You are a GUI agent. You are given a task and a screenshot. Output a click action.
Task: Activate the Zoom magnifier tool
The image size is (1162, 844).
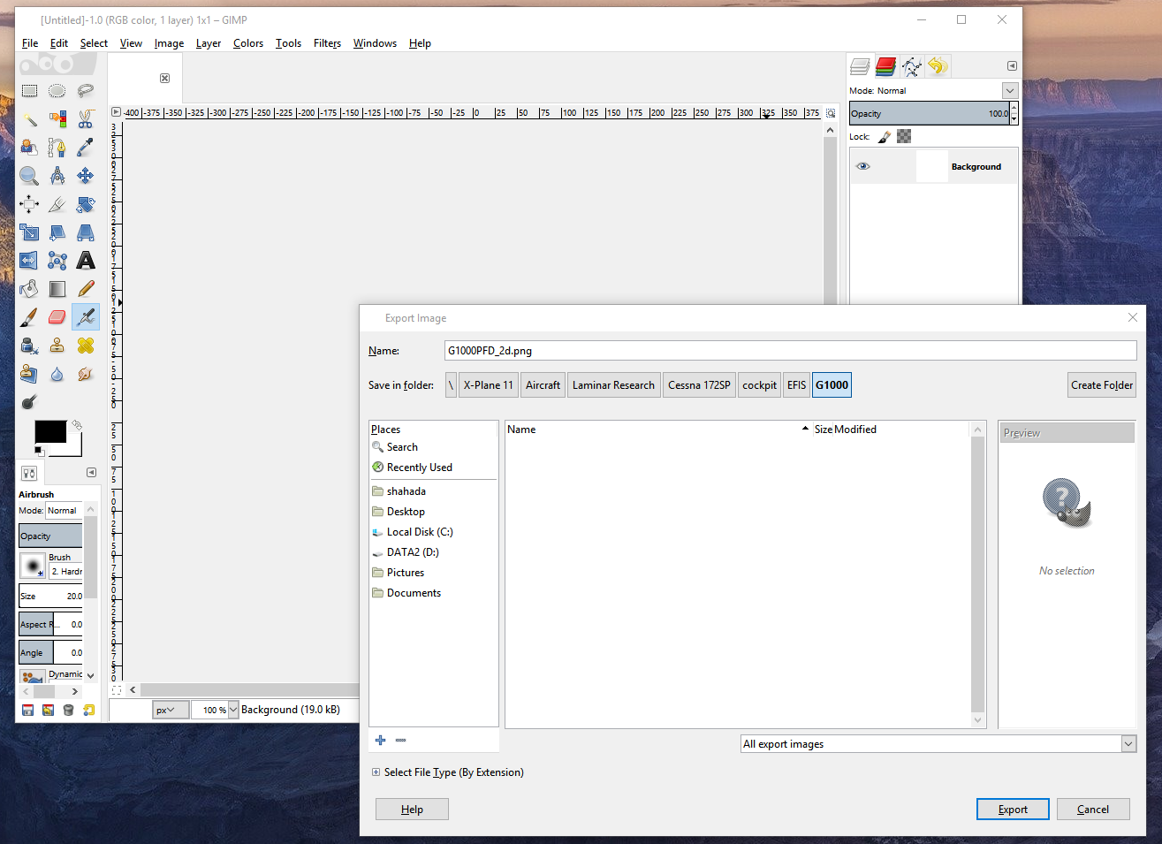point(29,176)
